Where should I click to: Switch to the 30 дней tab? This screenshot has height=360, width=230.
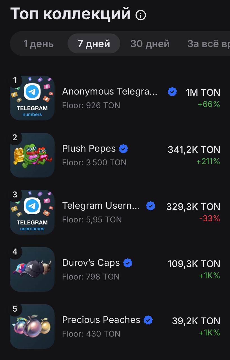click(150, 44)
